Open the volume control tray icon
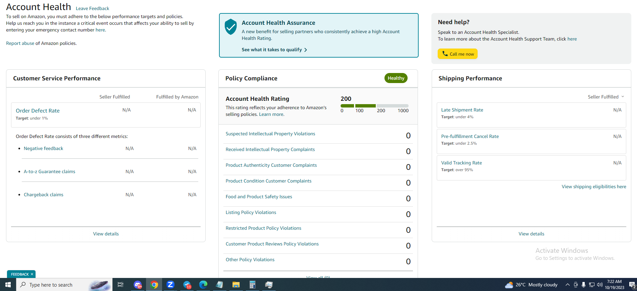This screenshot has width=637, height=291. (599, 285)
